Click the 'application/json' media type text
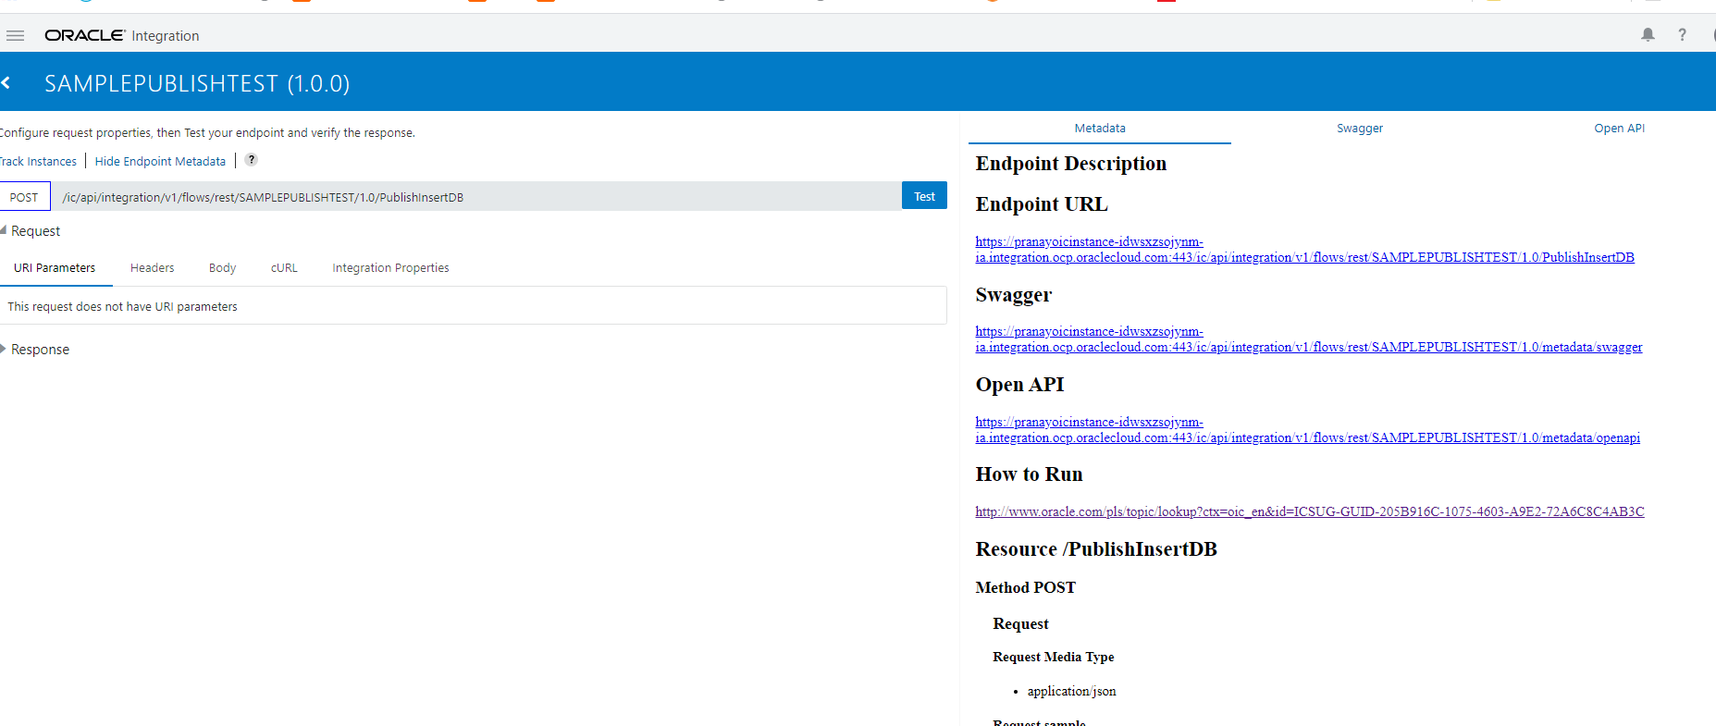Viewport: 1716px width, 726px height. click(x=1071, y=691)
